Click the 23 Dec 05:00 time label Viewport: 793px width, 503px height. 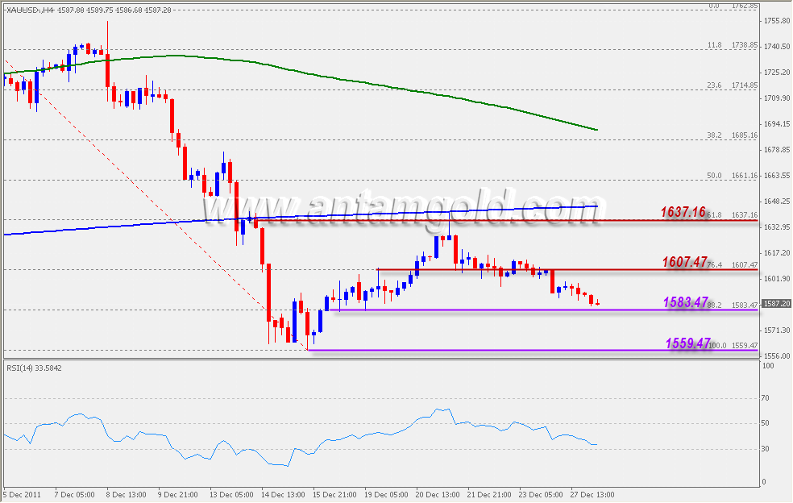click(x=541, y=494)
